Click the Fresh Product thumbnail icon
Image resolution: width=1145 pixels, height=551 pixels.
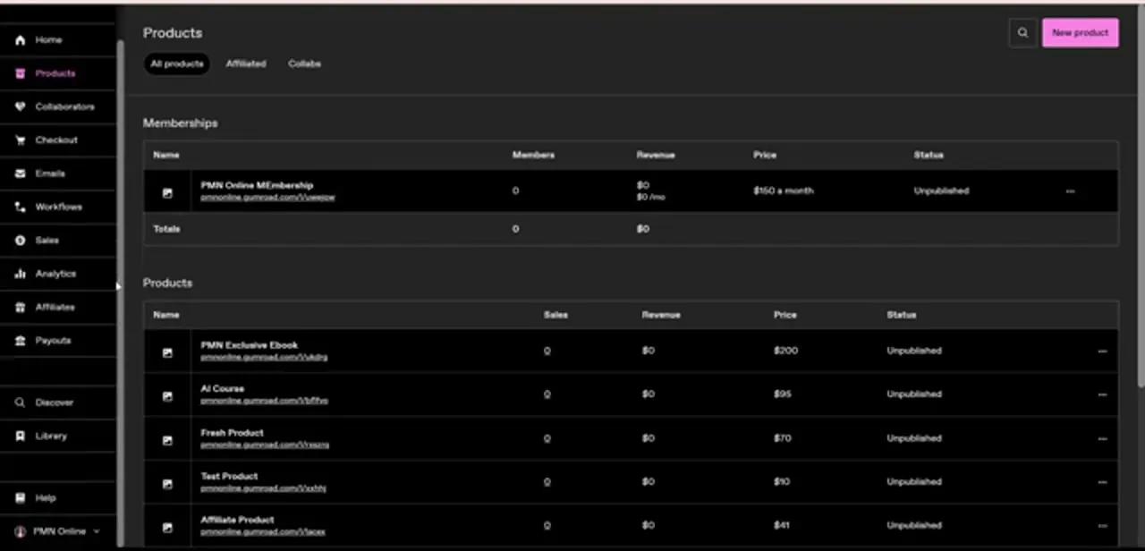coord(167,440)
